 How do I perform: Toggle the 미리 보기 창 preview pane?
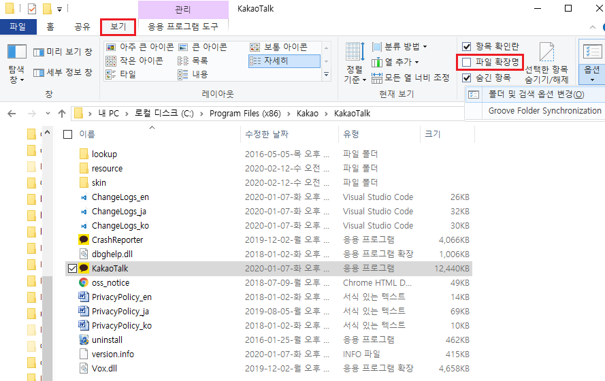click(x=63, y=52)
